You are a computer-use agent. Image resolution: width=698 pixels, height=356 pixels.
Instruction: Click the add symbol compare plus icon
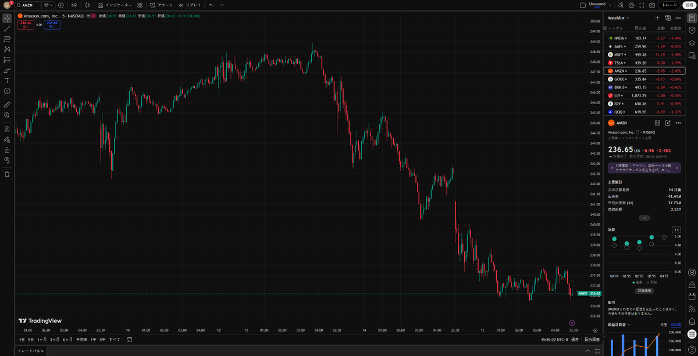pos(60,5)
